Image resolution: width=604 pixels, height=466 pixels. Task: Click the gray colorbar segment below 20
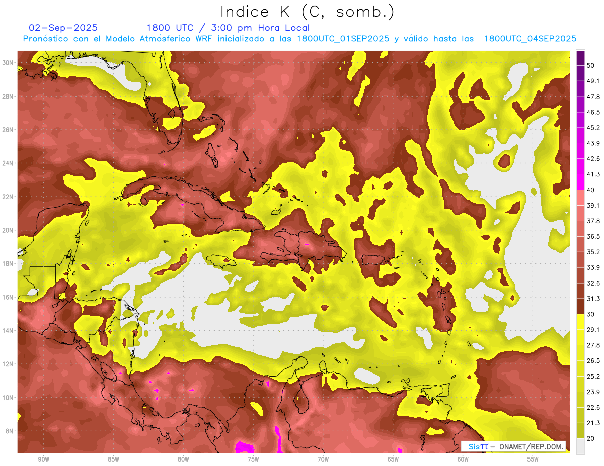coord(580,446)
